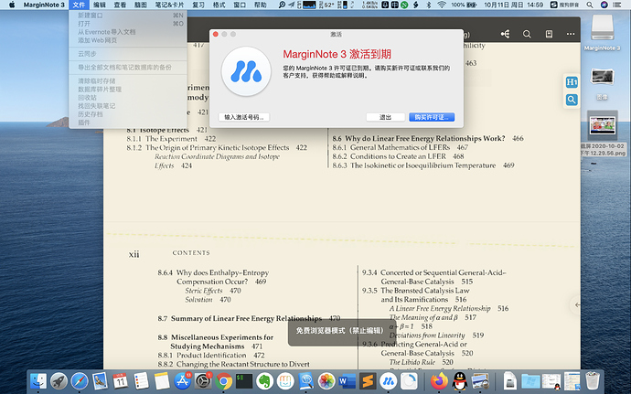Open Sublime Text in the dock
Image resolution: width=631 pixels, height=394 pixels.
coord(368,380)
